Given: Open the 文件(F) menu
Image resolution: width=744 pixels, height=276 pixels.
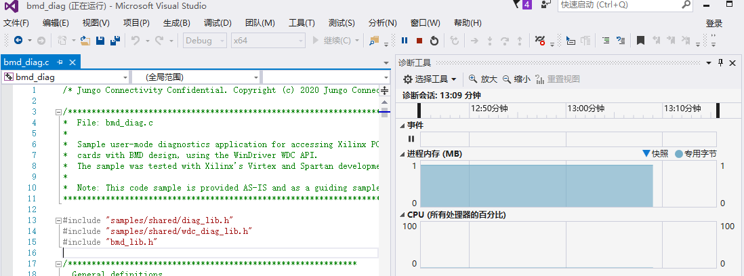Looking at the screenshot, I should tap(16, 23).
